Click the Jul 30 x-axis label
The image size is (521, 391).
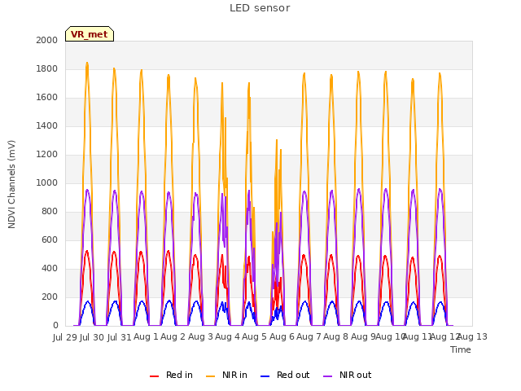pos(92,337)
